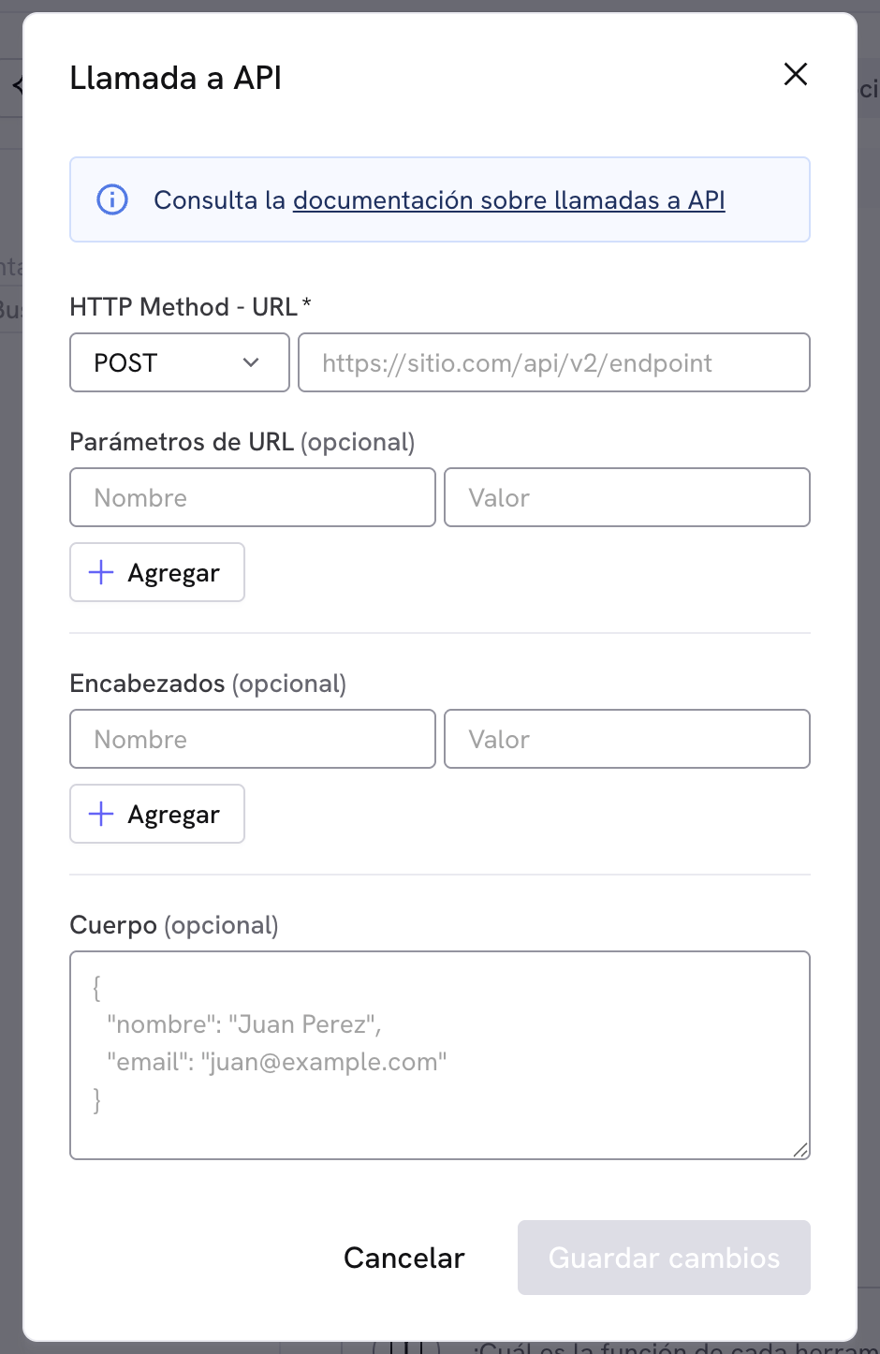Click the endpoint URL input field
The width and height of the screenshot is (880, 1354).
pyautogui.click(x=554, y=362)
